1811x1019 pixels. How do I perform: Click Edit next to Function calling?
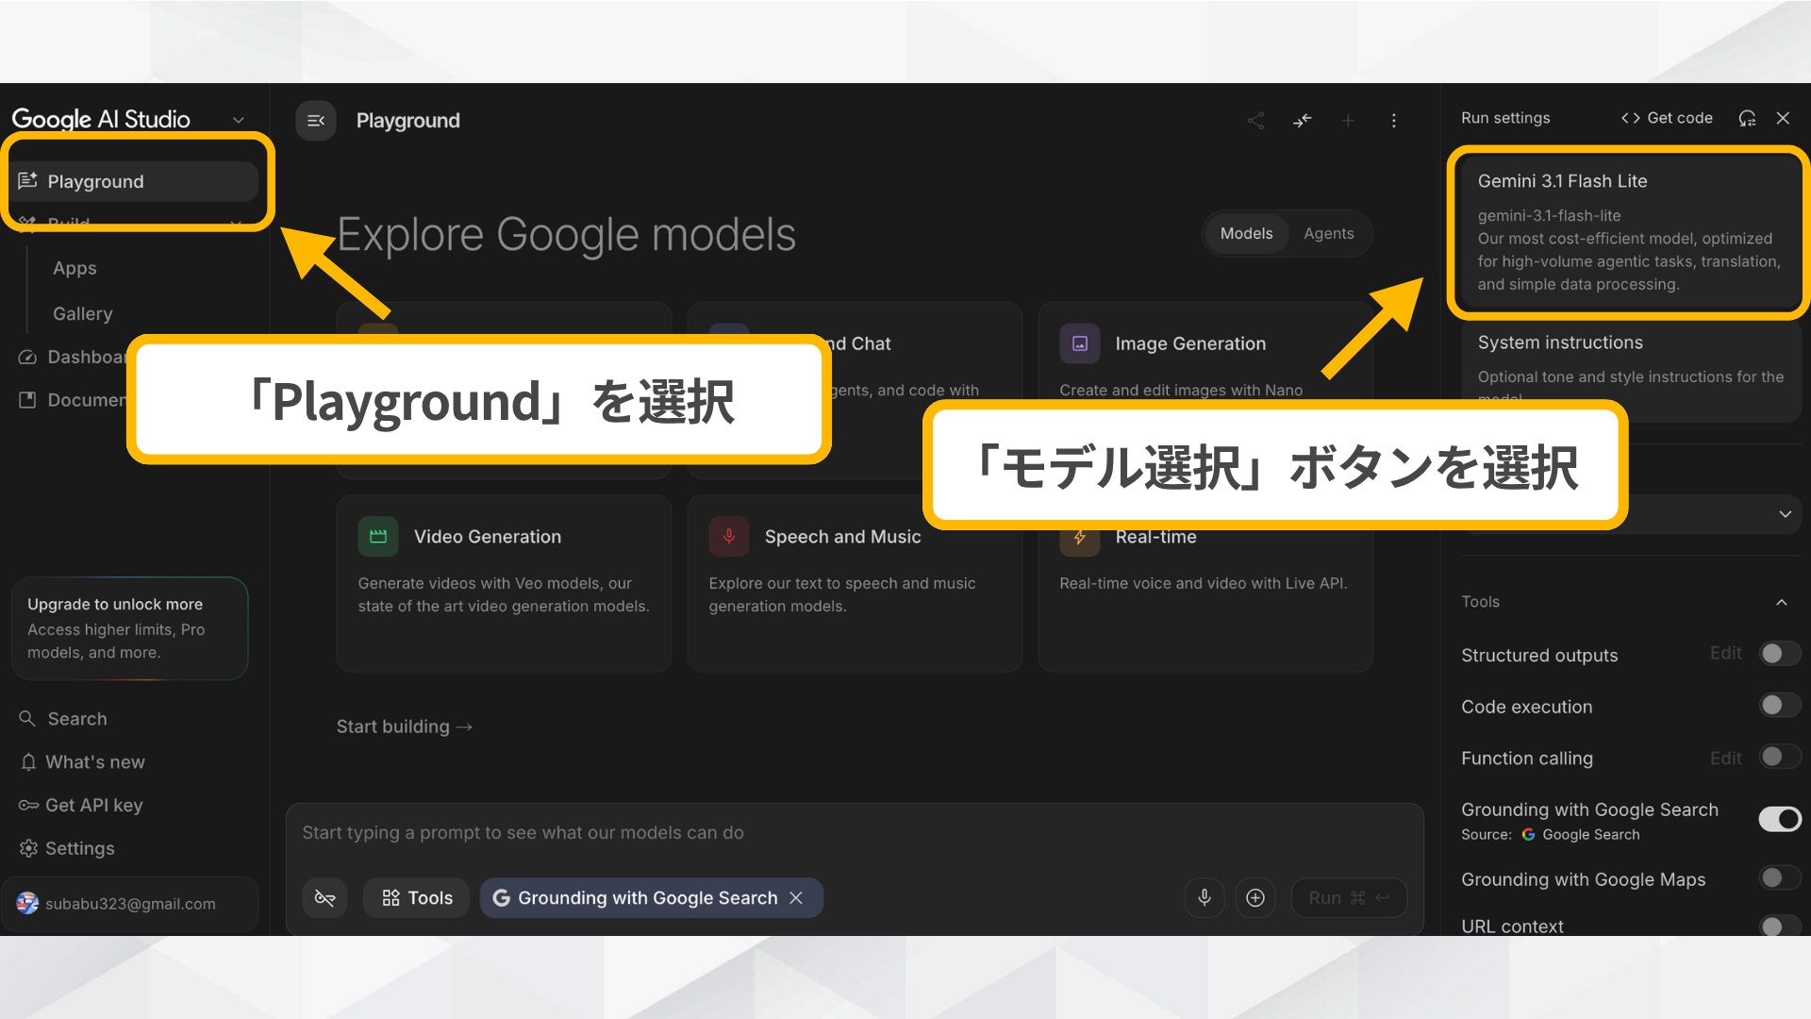click(x=1725, y=758)
